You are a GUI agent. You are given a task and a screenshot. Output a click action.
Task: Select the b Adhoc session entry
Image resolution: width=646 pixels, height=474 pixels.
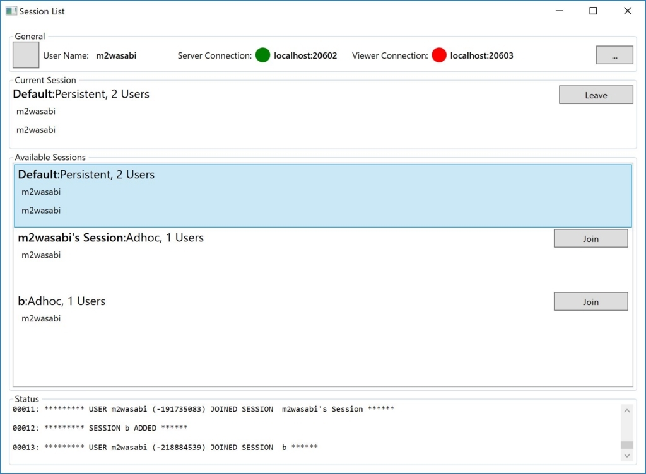[x=323, y=322]
